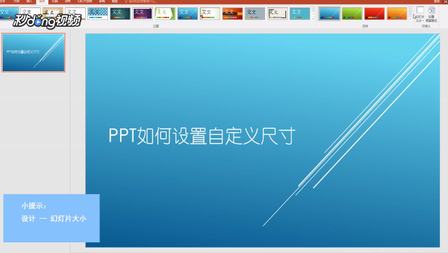Apply the cream theme with black frame

tap(277, 13)
